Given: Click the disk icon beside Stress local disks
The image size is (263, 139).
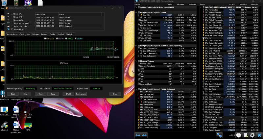Looking at the screenshot, I should coord(9,26).
